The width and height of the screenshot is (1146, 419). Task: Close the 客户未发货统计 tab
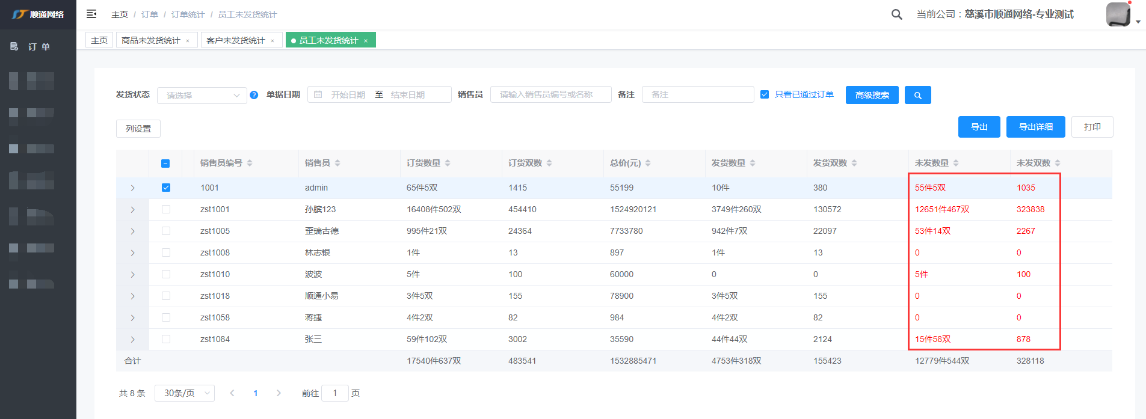point(273,41)
